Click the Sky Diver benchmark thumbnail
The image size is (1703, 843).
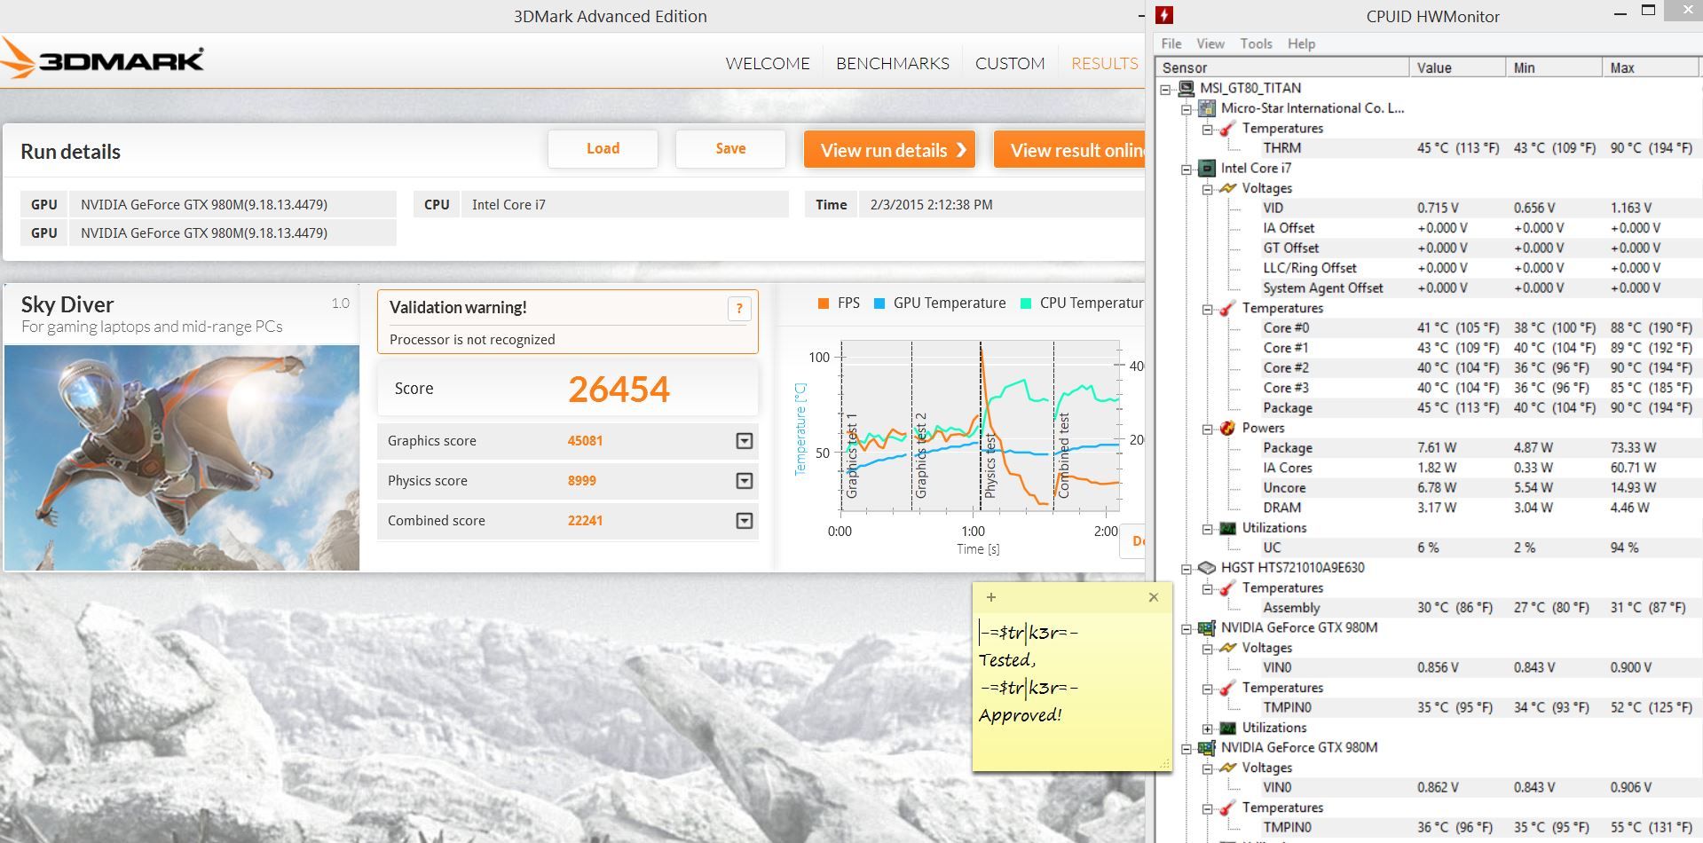[182, 458]
